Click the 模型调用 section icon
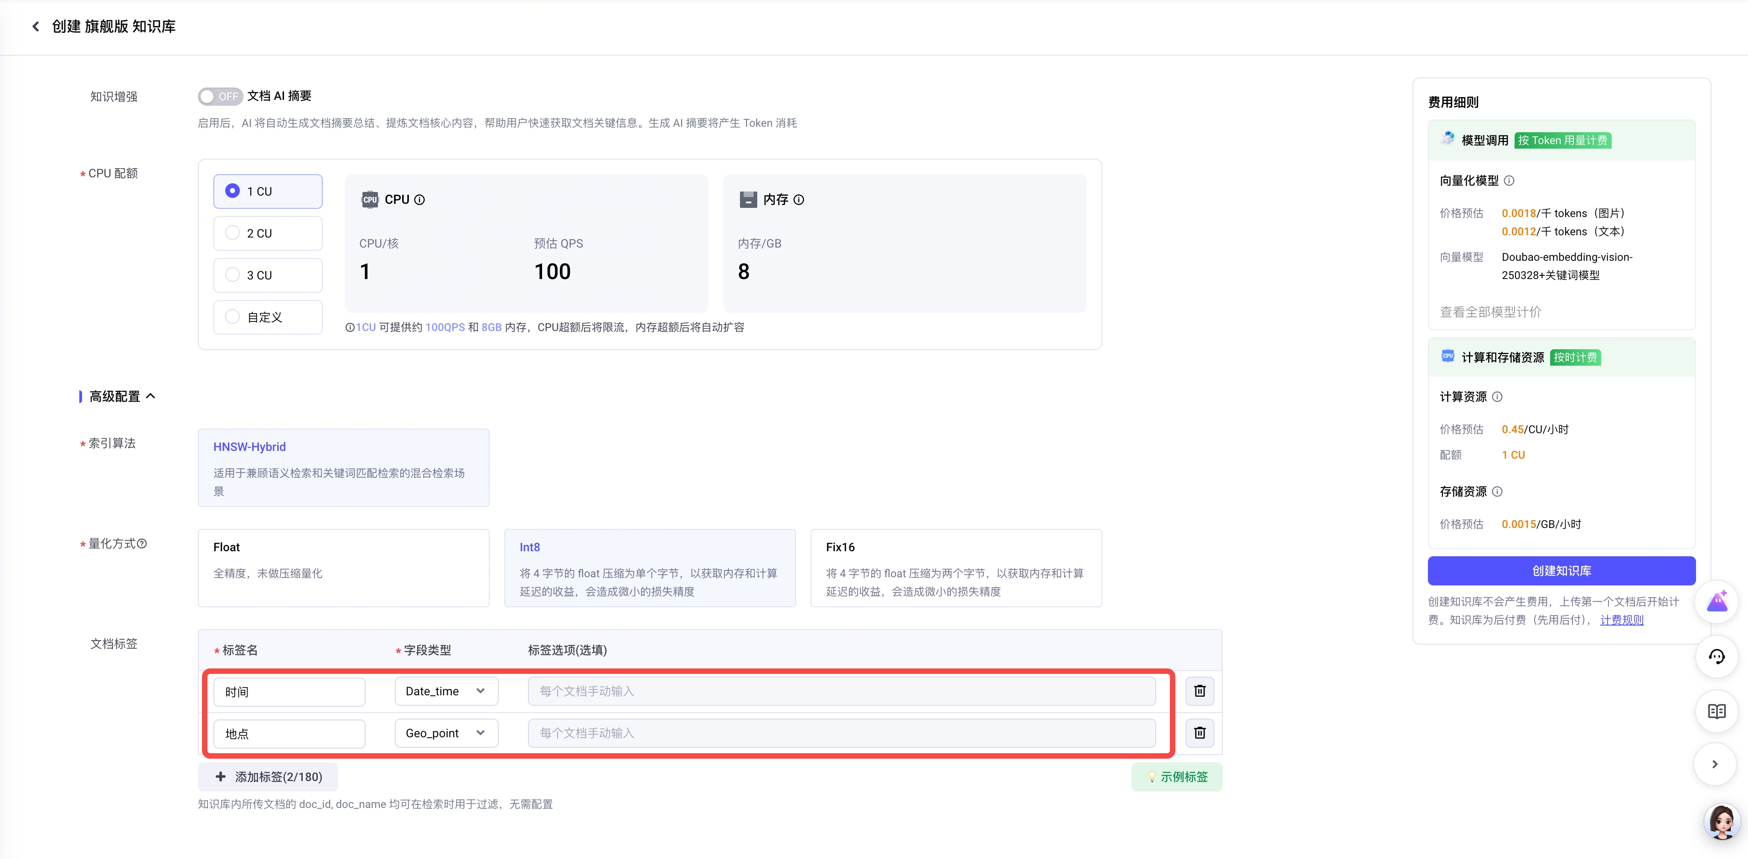Viewport: 1748px width, 859px height. point(1448,139)
